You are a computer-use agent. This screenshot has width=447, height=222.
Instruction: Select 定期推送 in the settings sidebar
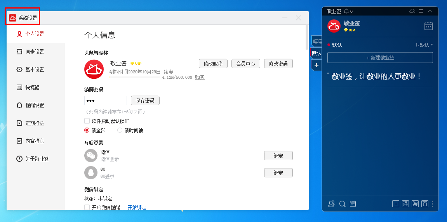[36, 123]
